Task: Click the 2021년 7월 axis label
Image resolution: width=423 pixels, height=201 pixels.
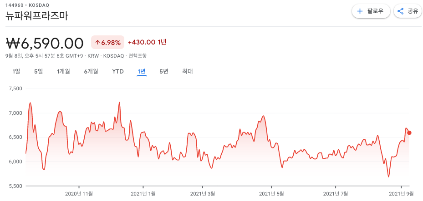Action: (x=336, y=193)
